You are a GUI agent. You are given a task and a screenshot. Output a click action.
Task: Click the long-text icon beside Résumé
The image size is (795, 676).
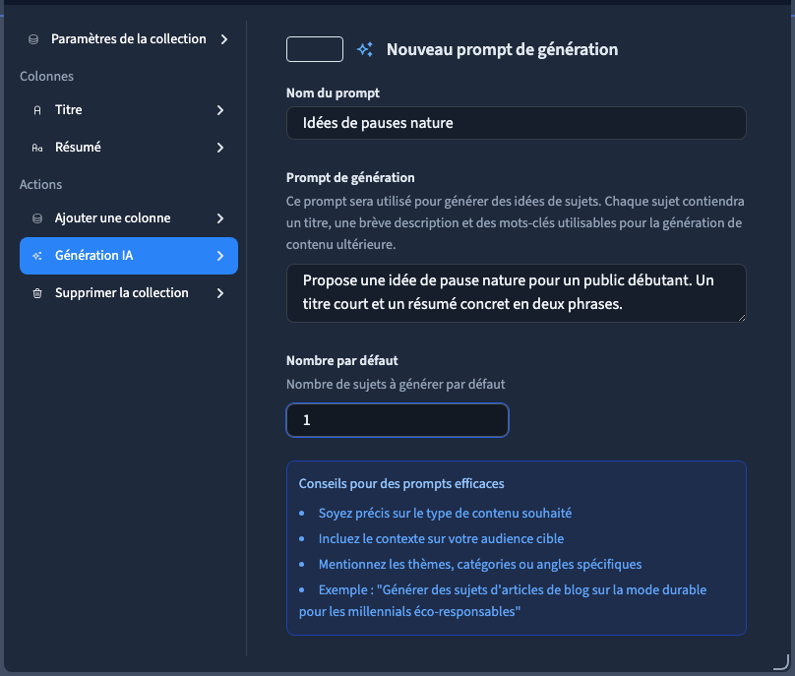[x=37, y=148]
